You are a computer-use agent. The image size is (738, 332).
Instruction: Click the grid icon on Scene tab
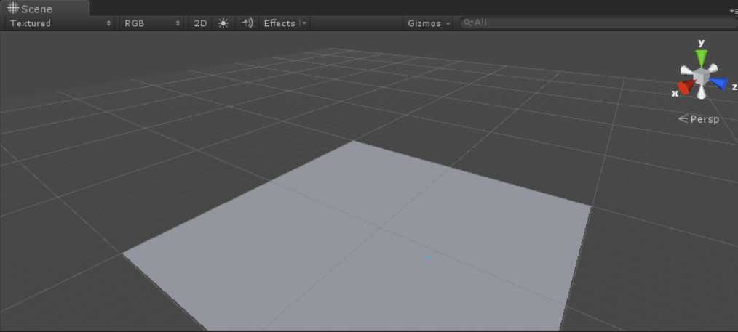point(13,8)
